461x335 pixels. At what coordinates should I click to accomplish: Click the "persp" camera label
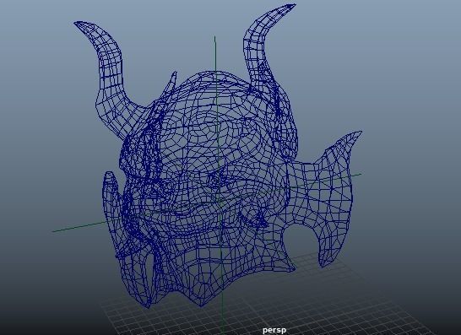point(274,330)
